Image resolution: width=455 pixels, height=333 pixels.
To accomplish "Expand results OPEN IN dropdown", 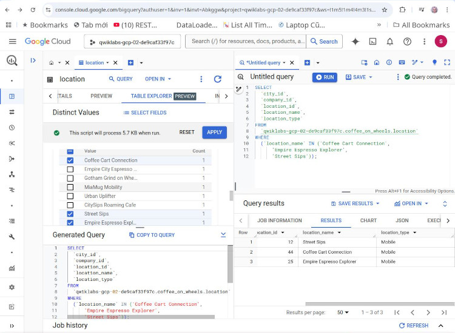I will click(x=426, y=203).
